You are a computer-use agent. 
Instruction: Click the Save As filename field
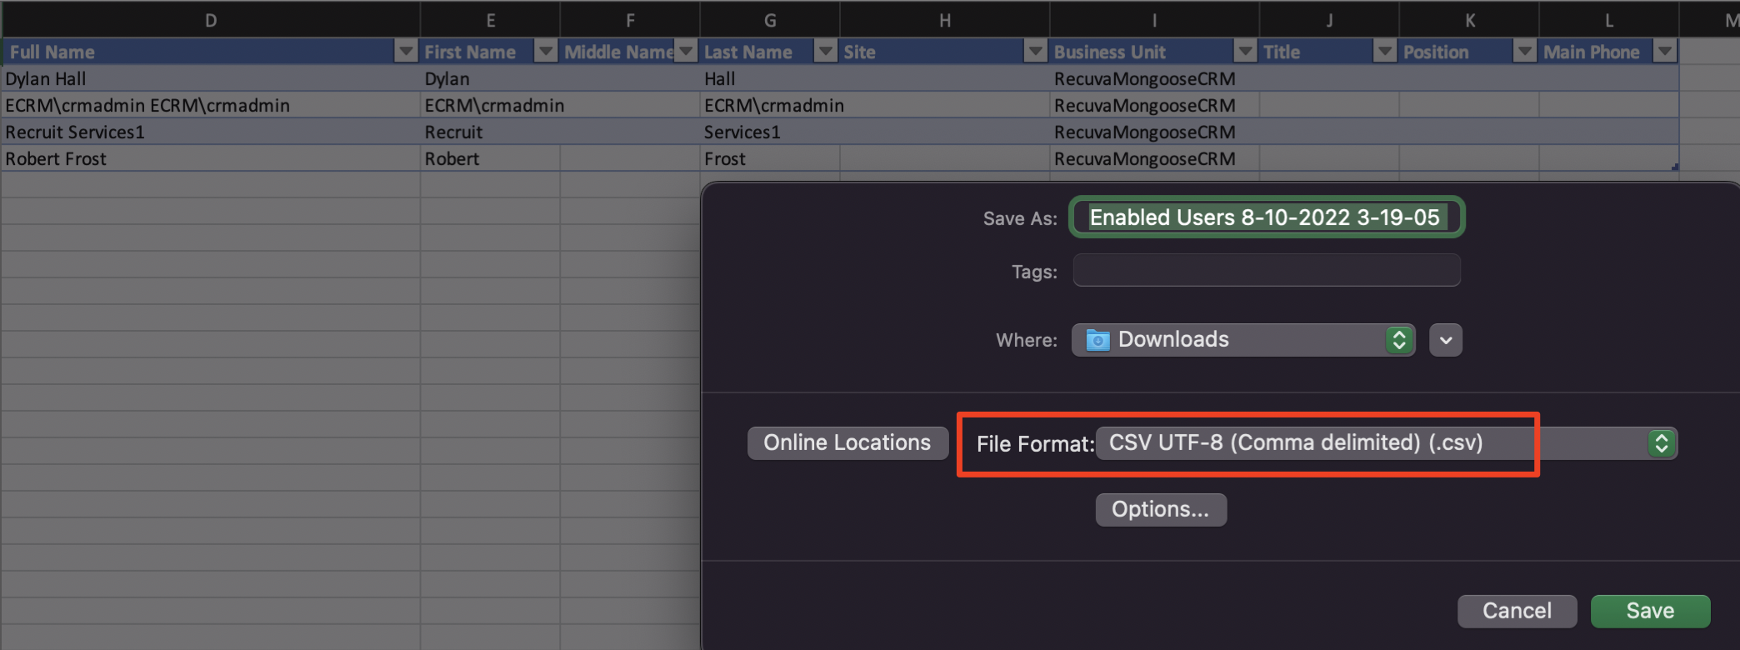(x=1266, y=217)
